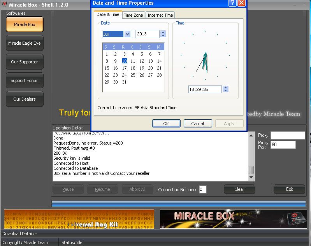The image size is (311, 246).
Task: Select day 22 in the calendar
Action: [x=107, y=75]
